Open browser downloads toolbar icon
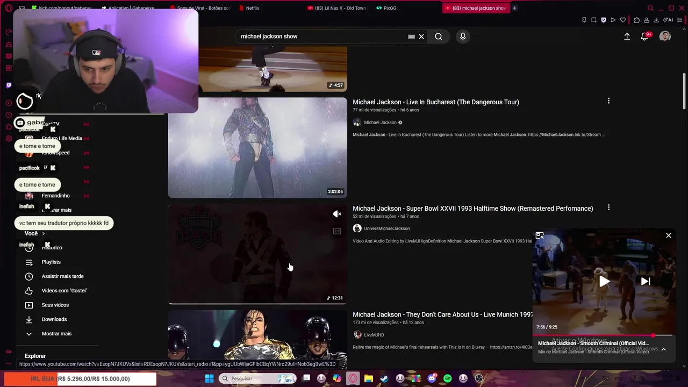Image resolution: width=688 pixels, height=387 pixels. pos(657,20)
